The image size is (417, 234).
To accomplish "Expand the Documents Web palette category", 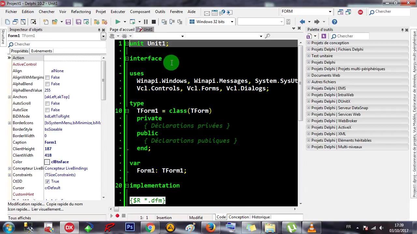I will [309, 75].
